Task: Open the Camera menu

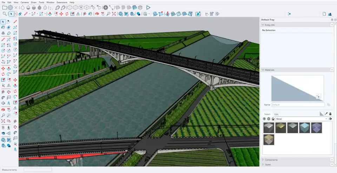Action: 25,2
